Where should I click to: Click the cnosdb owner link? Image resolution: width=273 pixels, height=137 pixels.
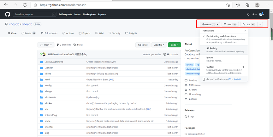coord(14,24)
